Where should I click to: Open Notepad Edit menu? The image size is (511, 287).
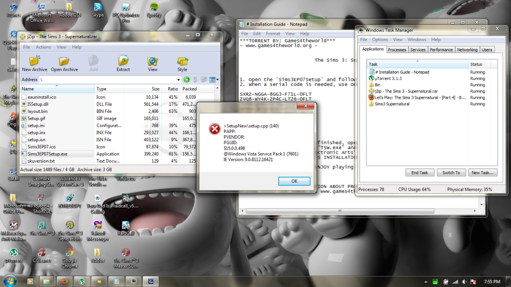click(x=257, y=33)
